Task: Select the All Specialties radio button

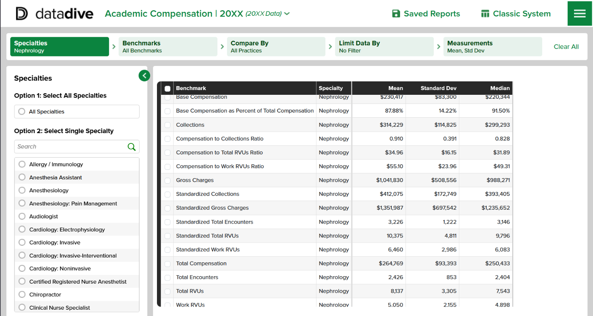Action: tap(22, 112)
